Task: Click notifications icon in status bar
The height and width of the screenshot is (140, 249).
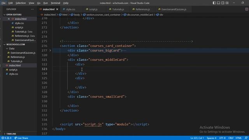Action: point(246,138)
